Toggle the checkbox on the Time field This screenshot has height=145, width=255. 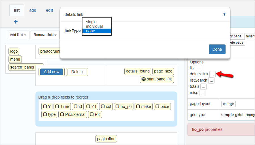57,106
